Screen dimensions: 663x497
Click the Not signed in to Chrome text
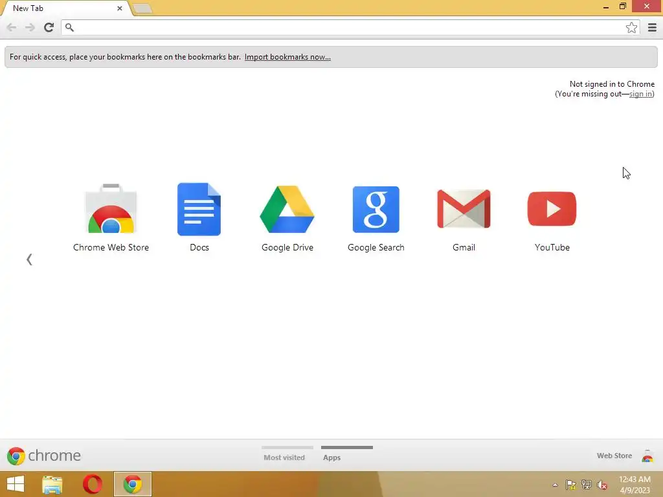click(612, 83)
